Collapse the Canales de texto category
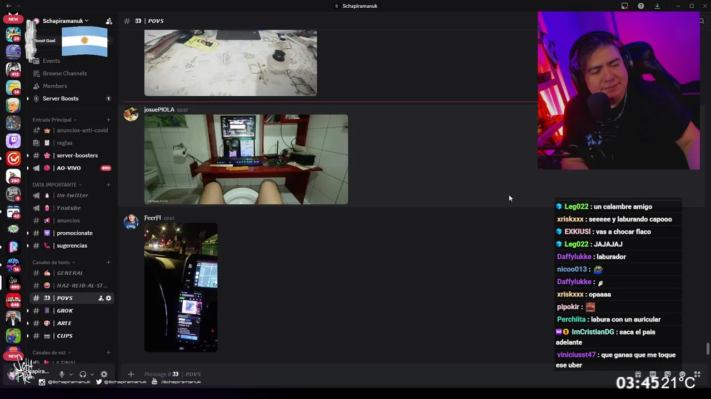The width and height of the screenshot is (711, 399). click(x=54, y=262)
